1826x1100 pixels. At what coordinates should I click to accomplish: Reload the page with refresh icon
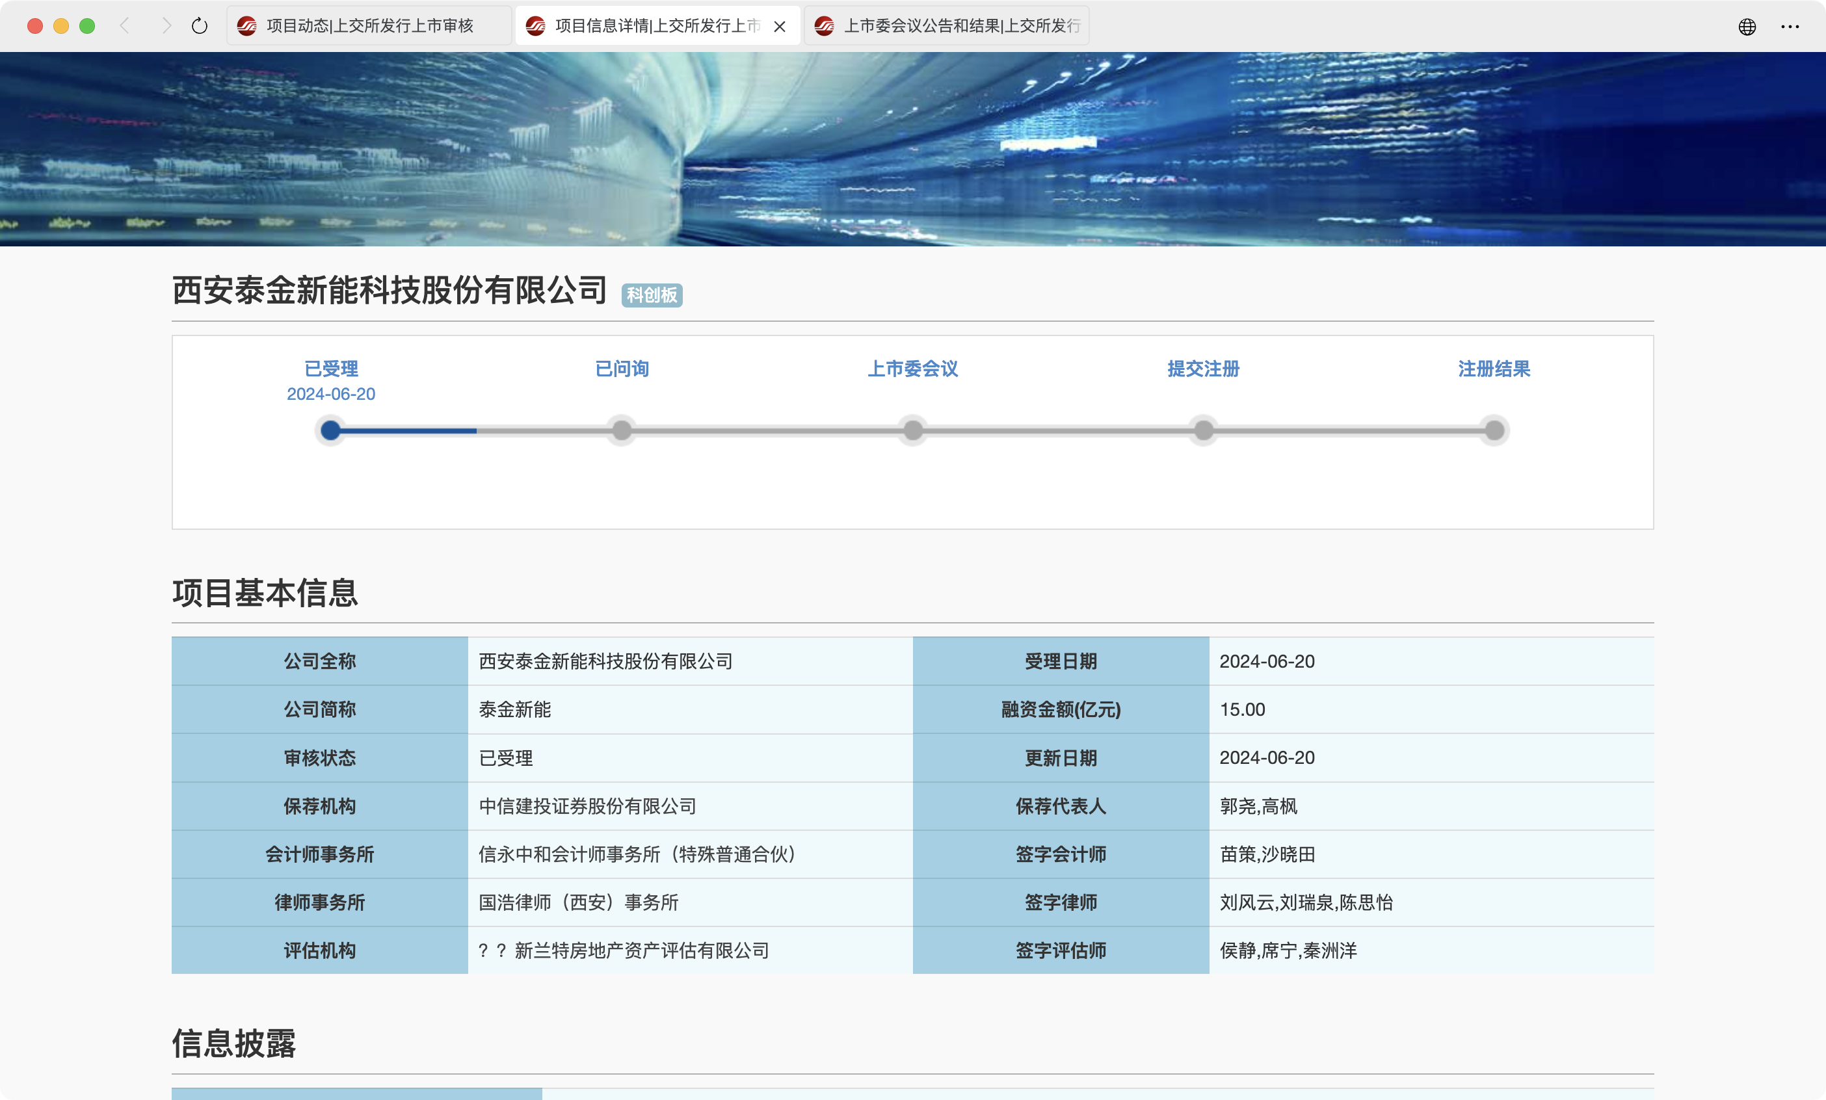200,26
